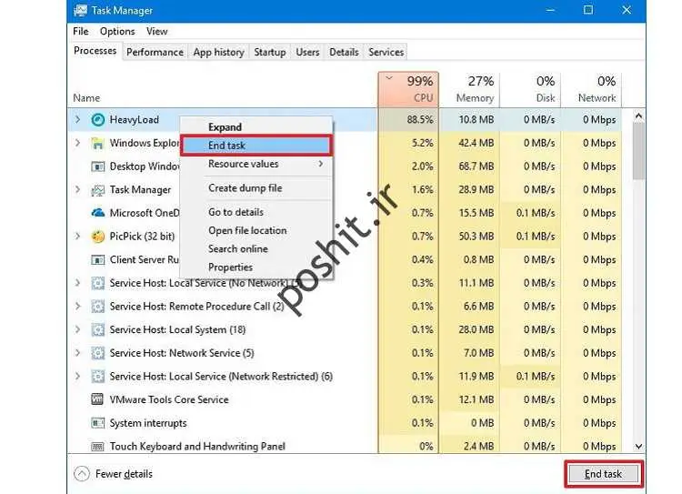Choose End task from context menu
The image size is (682, 494).
[256, 146]
